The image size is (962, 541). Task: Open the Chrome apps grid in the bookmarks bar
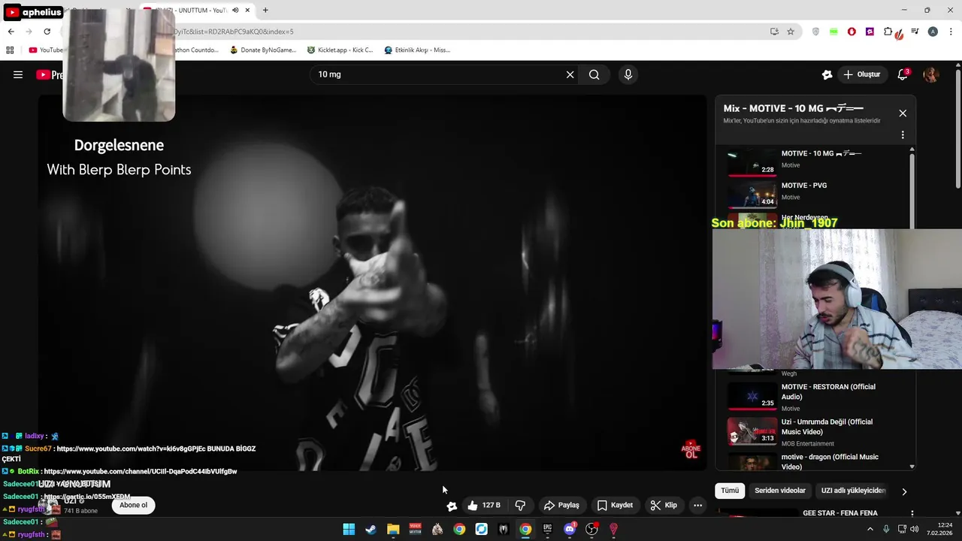(10, 50)
